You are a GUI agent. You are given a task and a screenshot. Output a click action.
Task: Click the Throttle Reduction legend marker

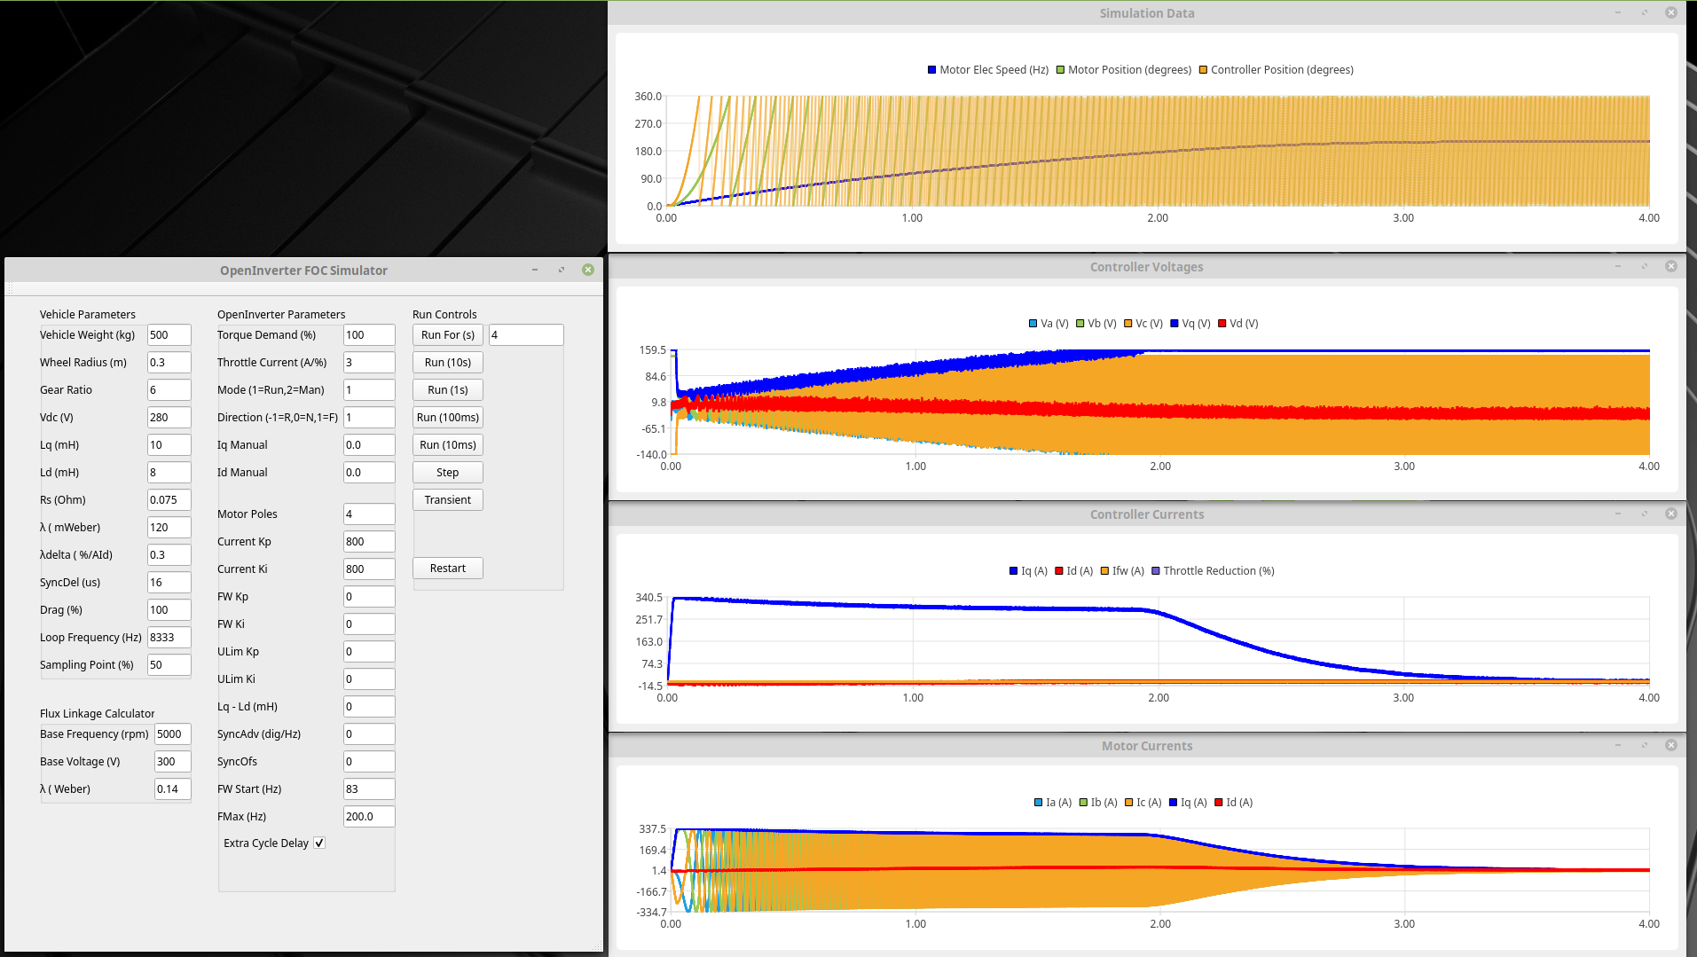(1156, 571)
